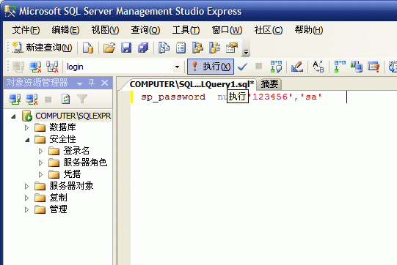Click the open file folder icon
The height and width of the screenshot is (265, 397).
coord(109,48)
